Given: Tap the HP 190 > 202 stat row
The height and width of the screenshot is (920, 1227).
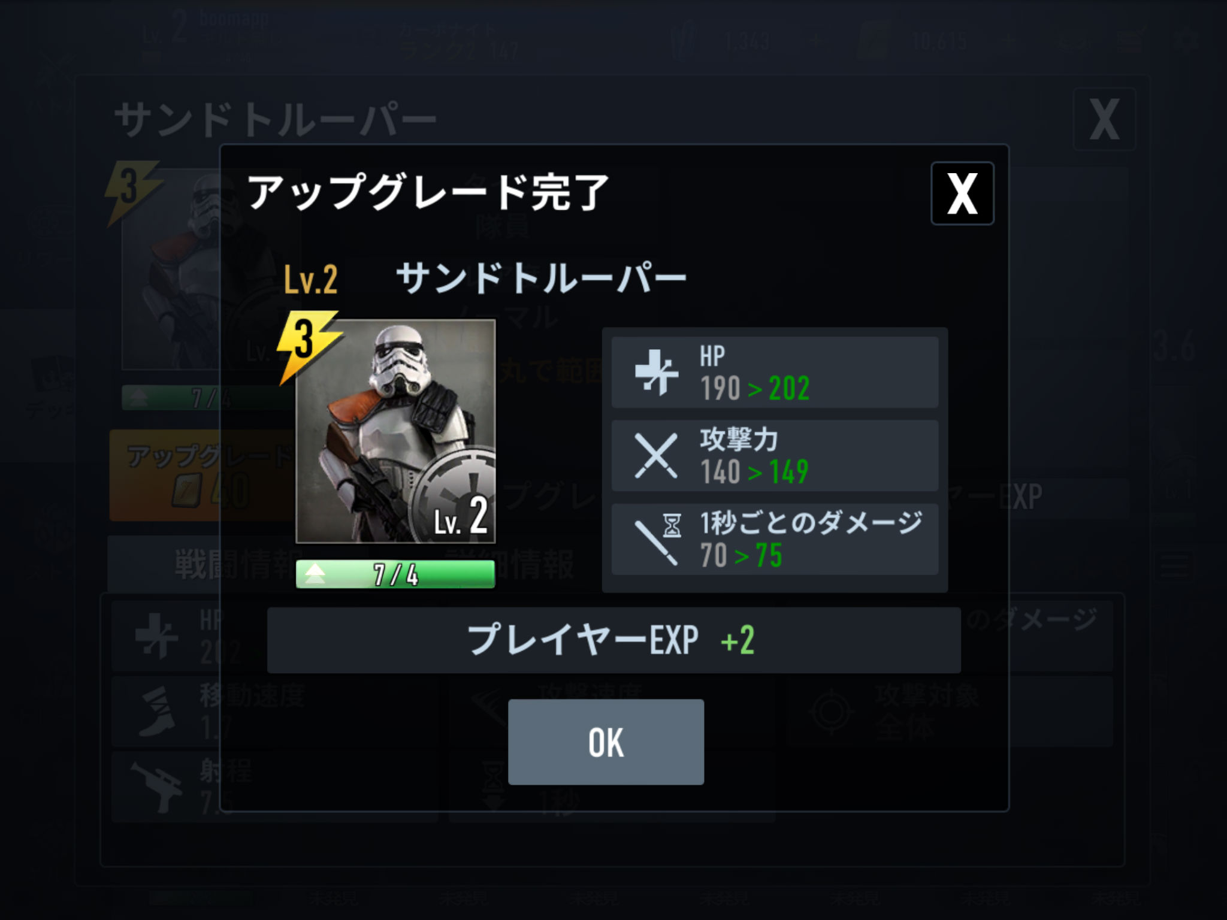Looking at the screenshot, I should tap(775, 372).
